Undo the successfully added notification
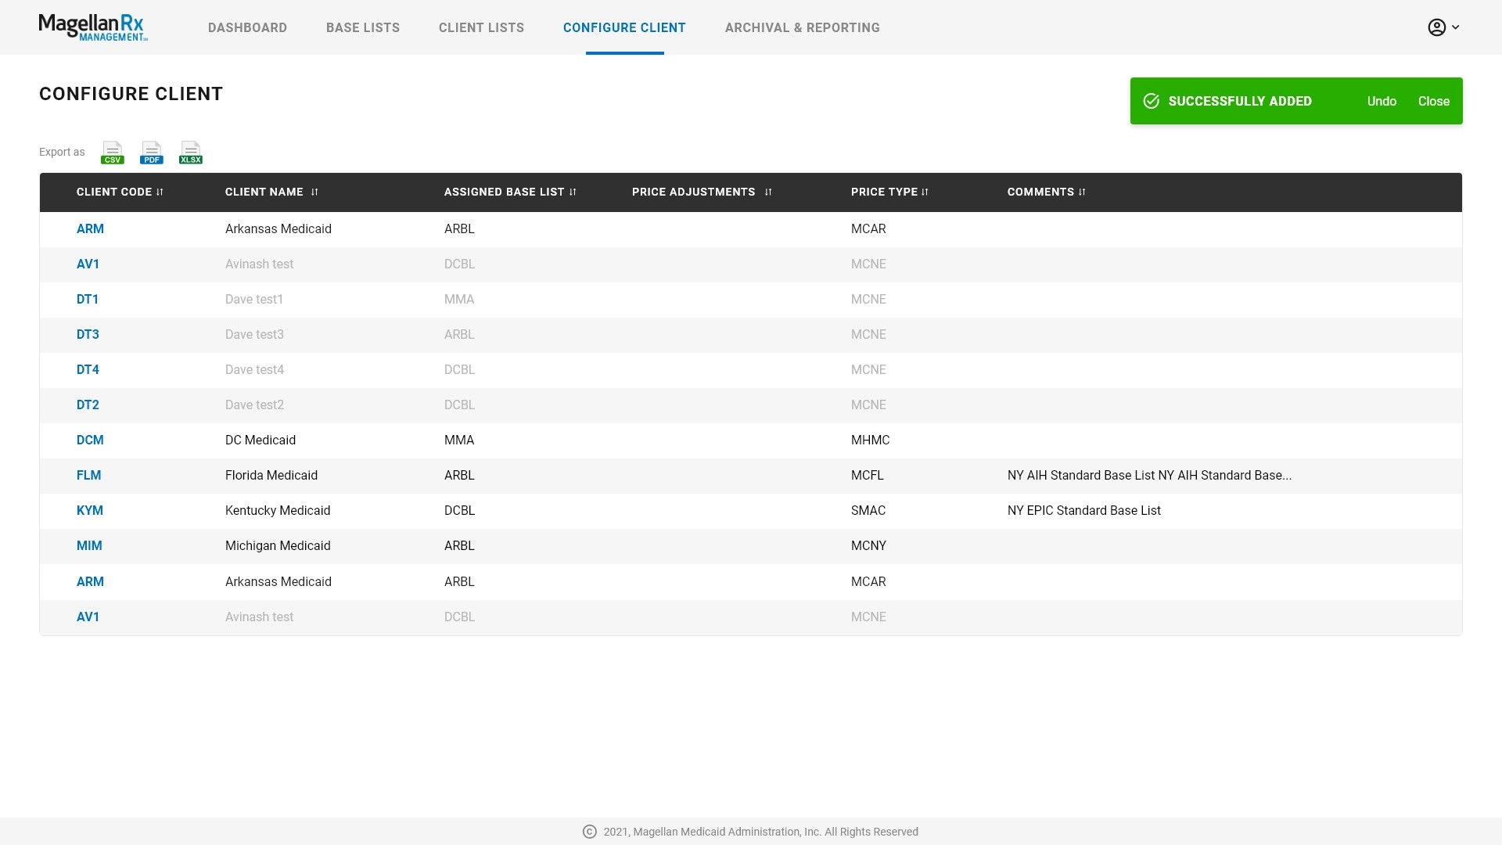This screenshot has height=845, width=1502. point(1381,102)
